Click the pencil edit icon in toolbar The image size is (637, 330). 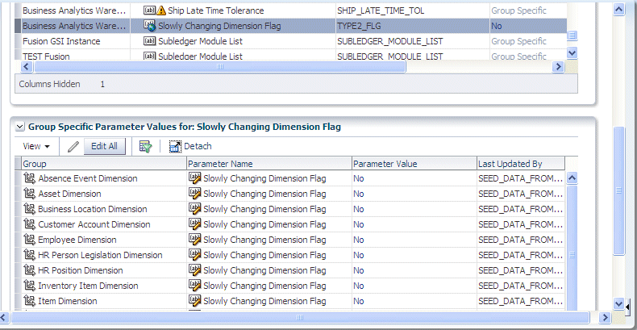73,147
